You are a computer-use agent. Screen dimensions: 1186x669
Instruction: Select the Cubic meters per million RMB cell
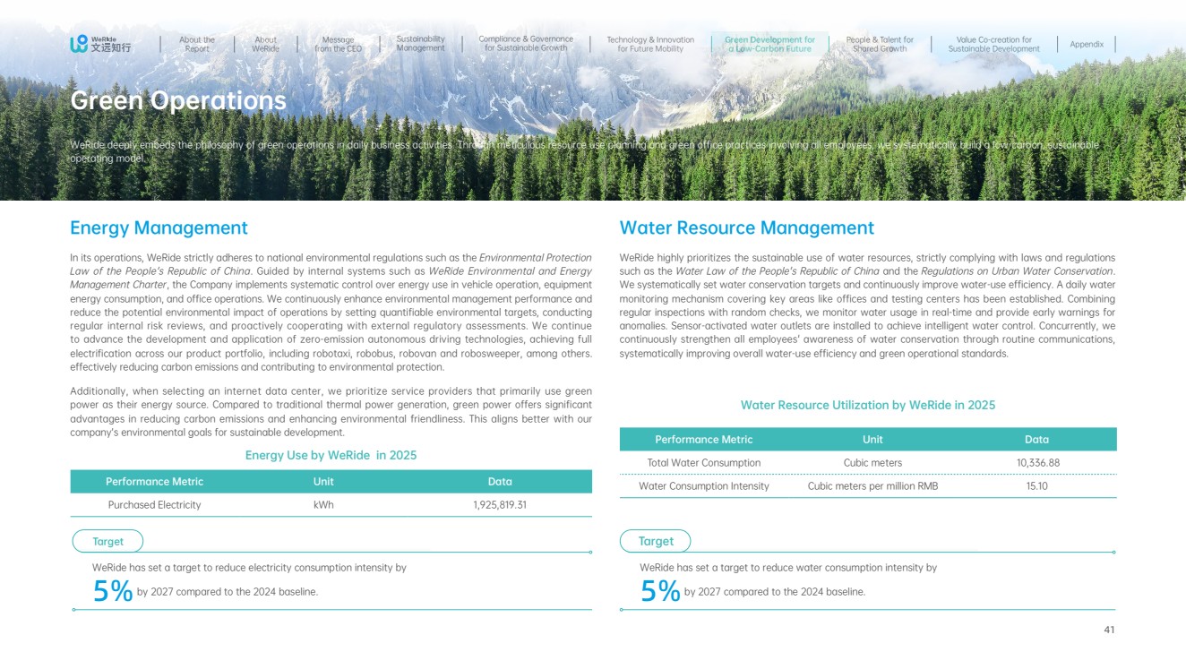click(x=872, y=486)
